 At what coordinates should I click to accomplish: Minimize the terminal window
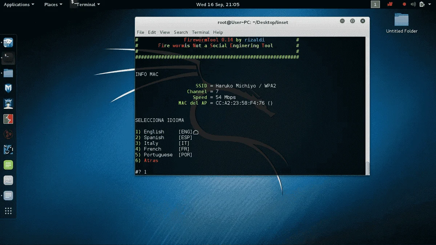(x=342, y=21)
